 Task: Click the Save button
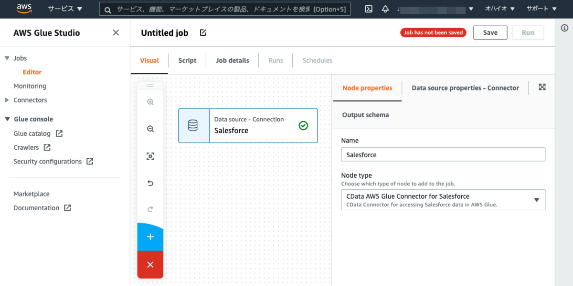click(x=490, y=32)
